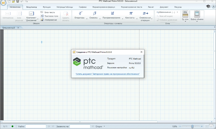The height and width of the screenshot is (129, 216).
Task: Save the worksheet with the floppy disk icon
Action: click(18, 2)
